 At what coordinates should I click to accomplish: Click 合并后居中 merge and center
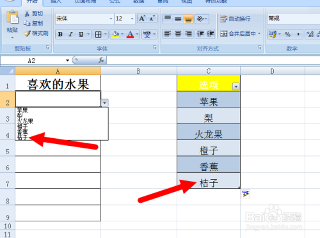click(x=238, y=34)
